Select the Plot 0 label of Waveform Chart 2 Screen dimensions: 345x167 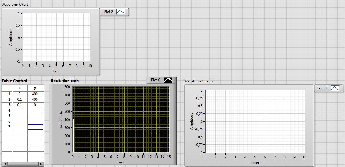coord(322,88)
